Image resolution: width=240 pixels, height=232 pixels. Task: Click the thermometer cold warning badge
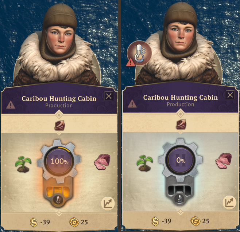139,53
